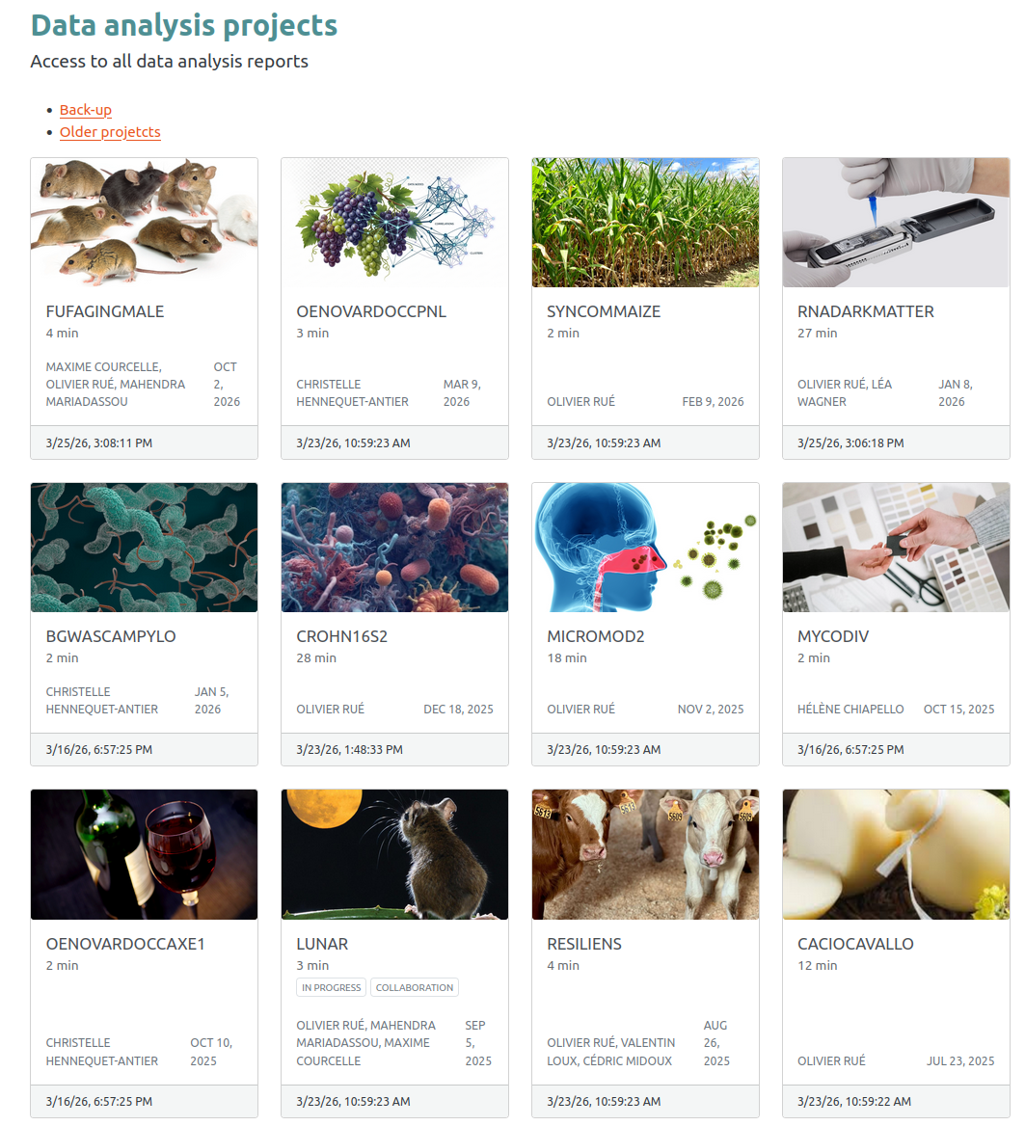Click the wine bottle and glass image
Viewport: 1025px width, 1126px height.
click(144, 854)
